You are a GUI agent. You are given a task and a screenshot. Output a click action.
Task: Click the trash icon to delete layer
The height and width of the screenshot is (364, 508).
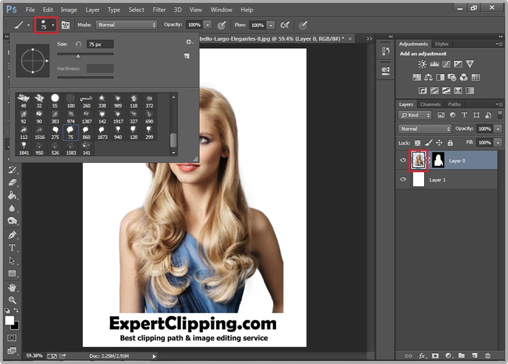[x=488, y=355]
